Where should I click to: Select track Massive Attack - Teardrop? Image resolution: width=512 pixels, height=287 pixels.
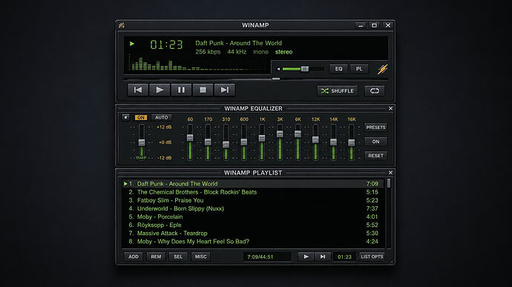252,233
